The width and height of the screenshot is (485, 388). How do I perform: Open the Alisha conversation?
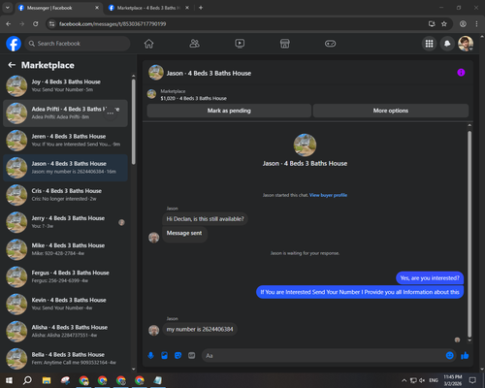65,332
